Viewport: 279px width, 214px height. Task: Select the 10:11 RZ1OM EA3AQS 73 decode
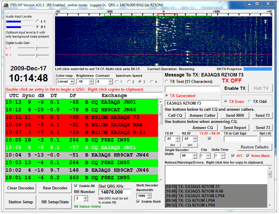[x=82, y=117]
